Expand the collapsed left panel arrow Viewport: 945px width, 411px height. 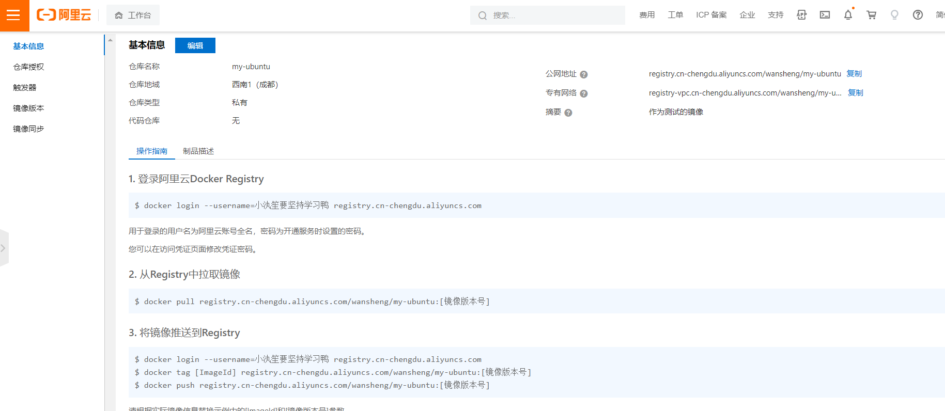(4, 248)
